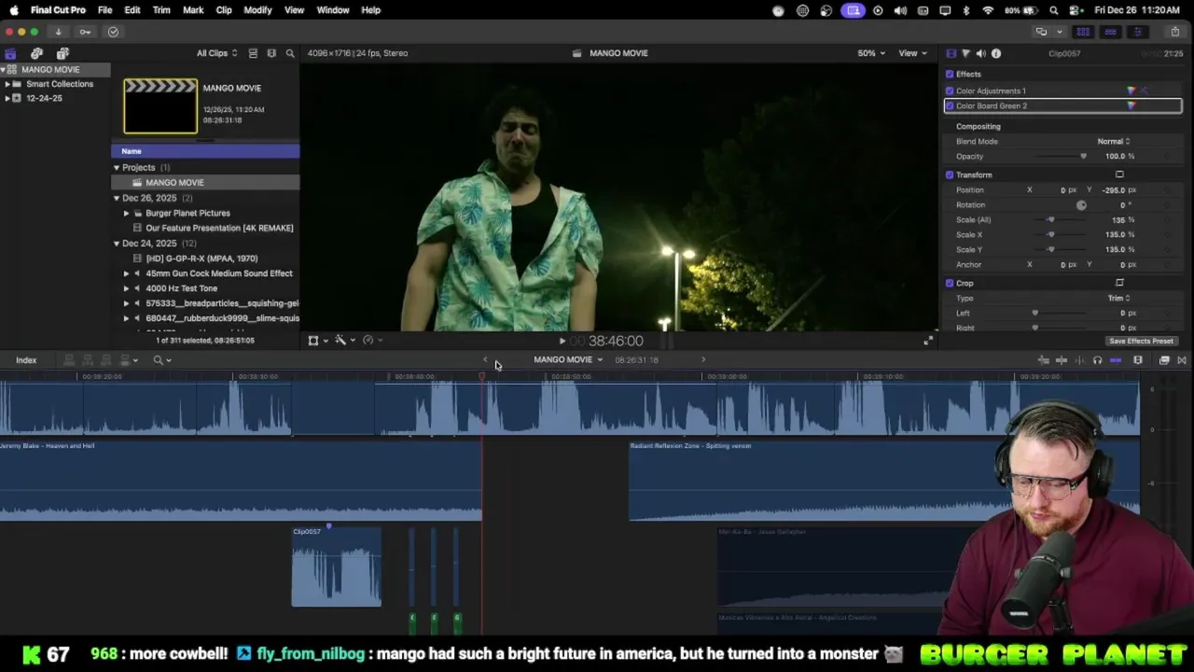Toggle filmstrip or list view in browser
Screen dimensions: 1194x672
253,53
